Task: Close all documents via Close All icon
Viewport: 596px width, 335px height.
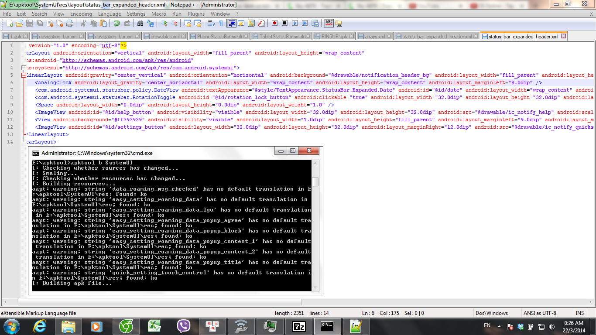Action: click(x=60, y=23)
